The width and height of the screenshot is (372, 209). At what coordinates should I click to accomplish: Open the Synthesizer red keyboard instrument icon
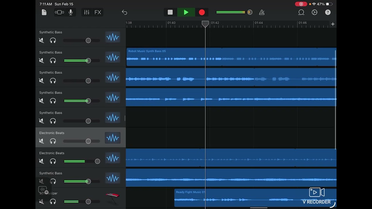coord(113,198)
